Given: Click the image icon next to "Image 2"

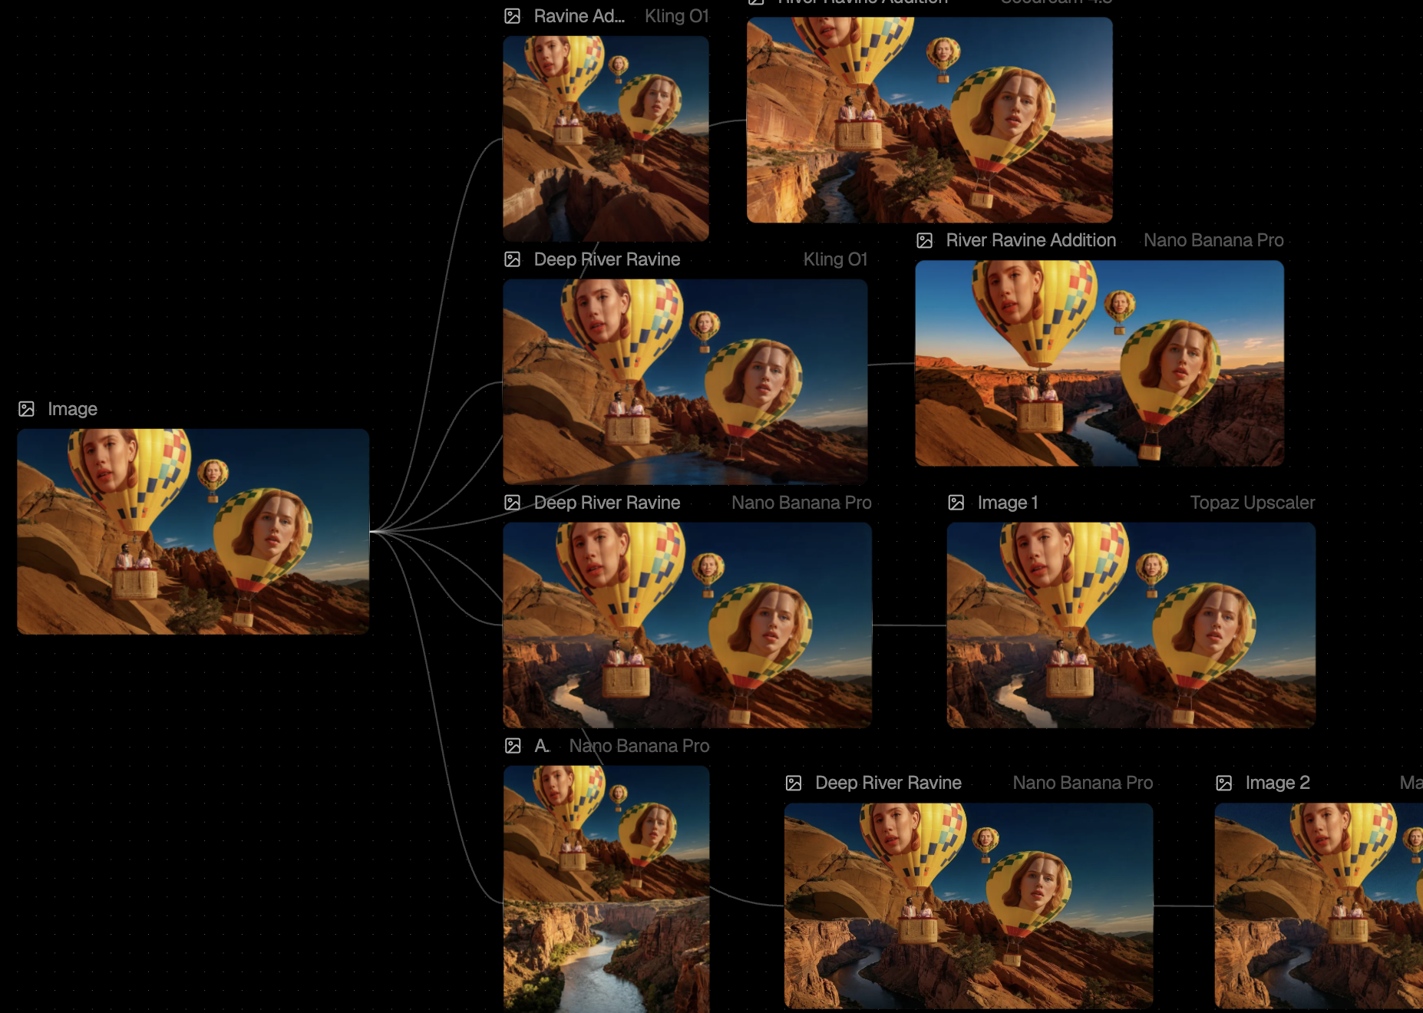Looking at the screenshot, I should (1224, 783).
